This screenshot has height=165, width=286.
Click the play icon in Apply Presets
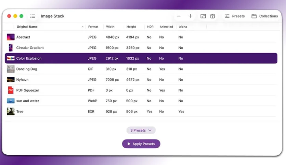tap(129, 144)
